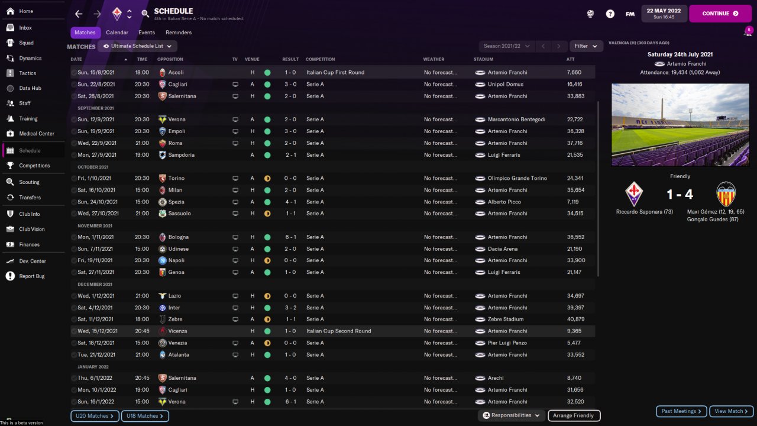Image resolution: width=757 pixels, height=426 pixels.
Task: Click the stadium "Olimpico Grande Torino"
Action: point(517,178)
